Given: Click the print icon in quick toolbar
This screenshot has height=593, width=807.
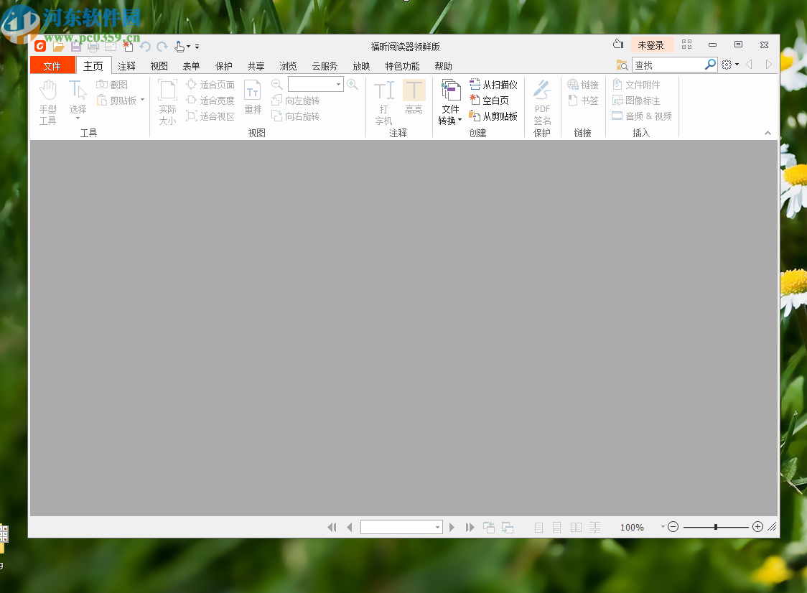Looking at the screenshot, I should (93, 47).
